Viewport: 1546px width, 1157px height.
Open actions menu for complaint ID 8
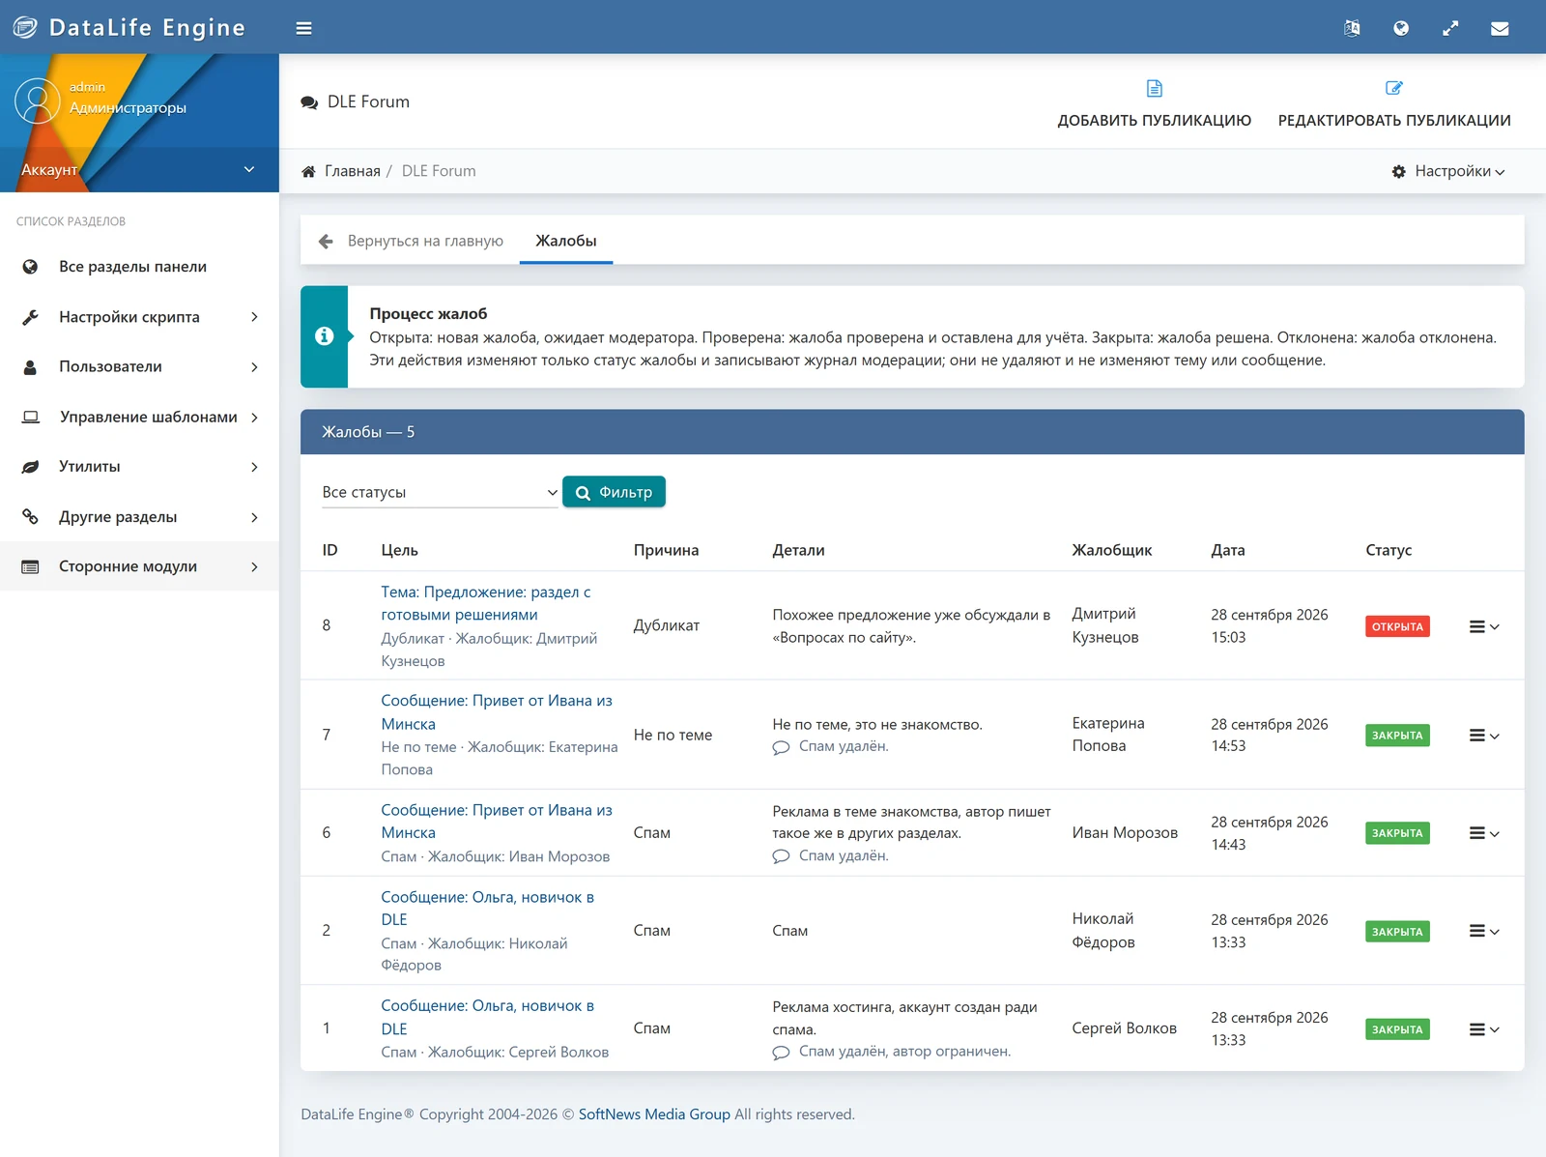(1484, 626)
